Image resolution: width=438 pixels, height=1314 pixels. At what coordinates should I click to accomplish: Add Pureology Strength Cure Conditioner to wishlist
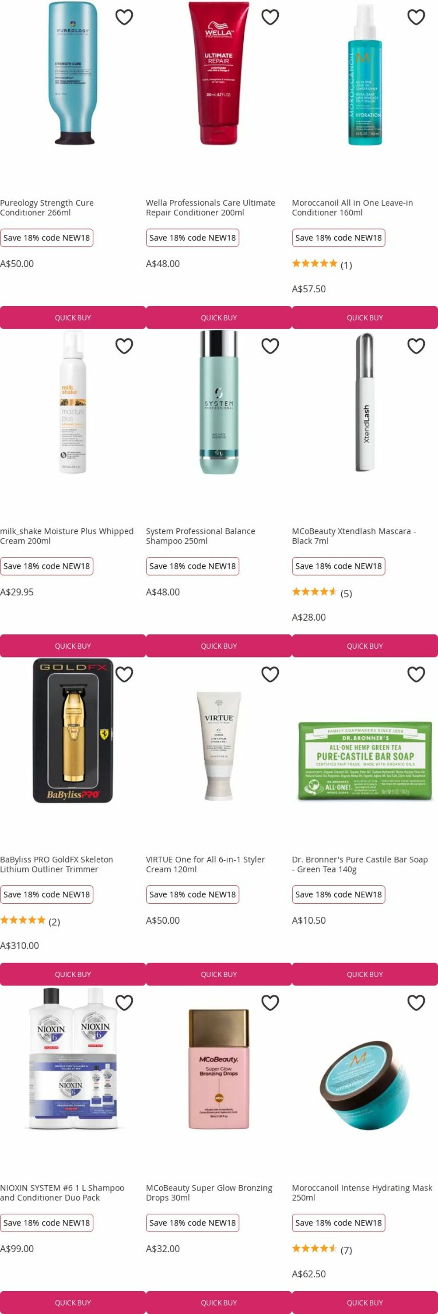124,18
